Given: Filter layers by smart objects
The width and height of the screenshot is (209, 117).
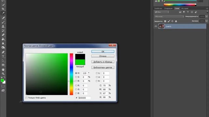Looking at the screenshot, I should coord(196,12).
